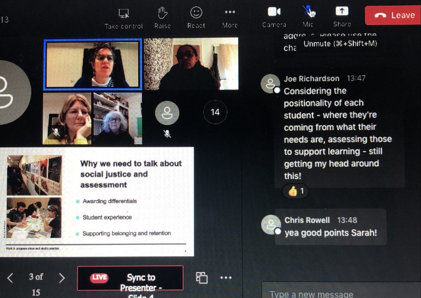This screenshot has width=421, height=298.
Task: Click the 13:48 message timestamp
Action: [x=347, y=220]
